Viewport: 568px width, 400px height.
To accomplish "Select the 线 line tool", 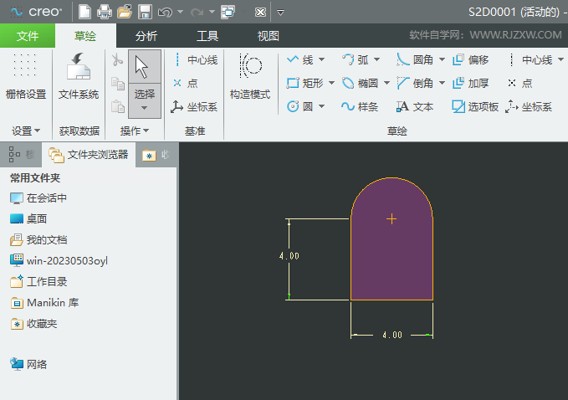I will pyautogui.click(x=300, y=59).
